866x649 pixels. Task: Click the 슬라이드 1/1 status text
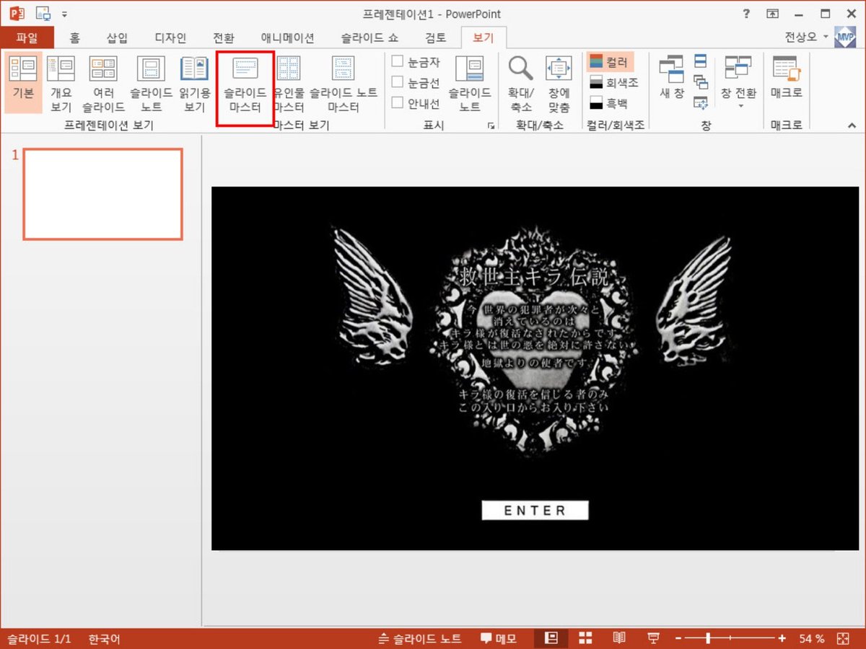(39, 638)
